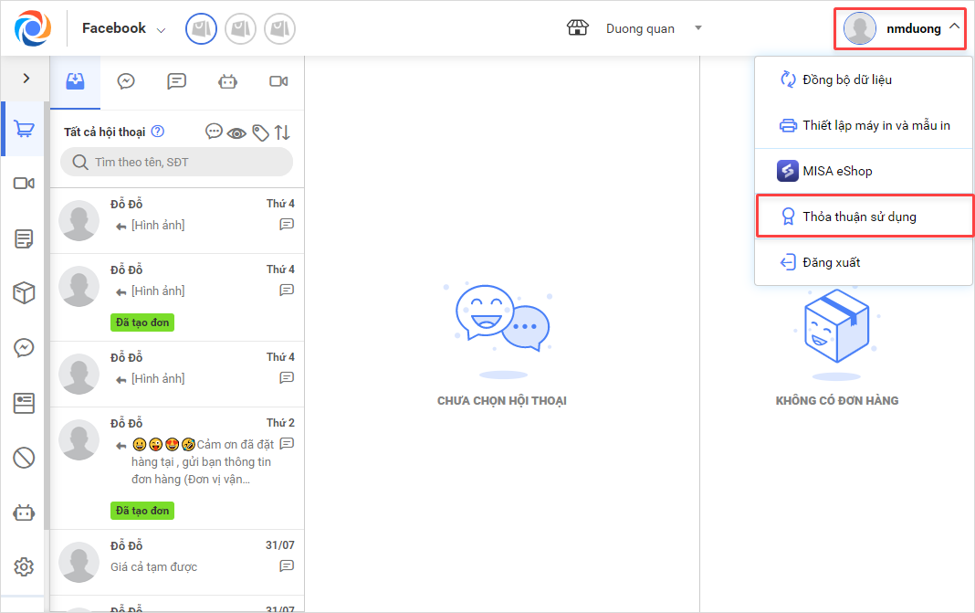
Task: Switch to the Messenger messages tab
Action: (x=126, y=81)
